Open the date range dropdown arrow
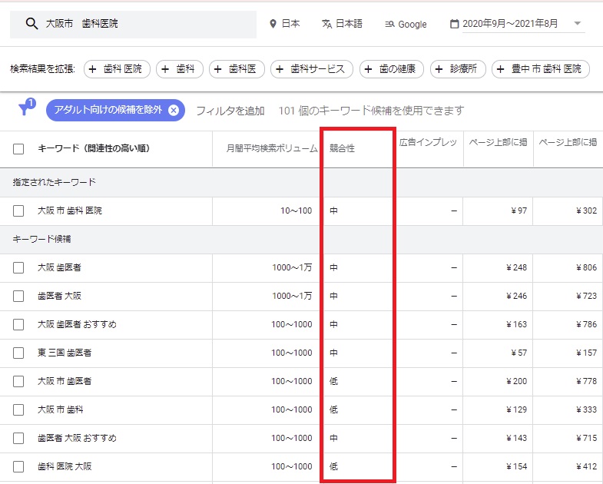This screenshot has width=603, height=484. point(577,23)
